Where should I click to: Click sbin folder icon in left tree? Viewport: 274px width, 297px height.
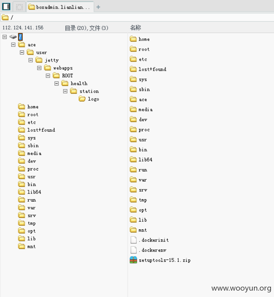(22, 145)
